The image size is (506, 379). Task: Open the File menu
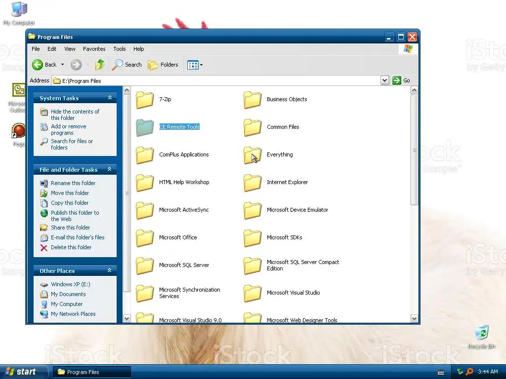pyautogui.click(x=36, y=49)
